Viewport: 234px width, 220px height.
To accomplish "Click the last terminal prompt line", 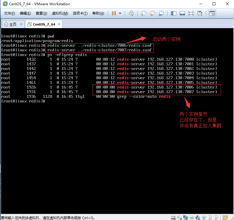I will click(x=23, y=101).
